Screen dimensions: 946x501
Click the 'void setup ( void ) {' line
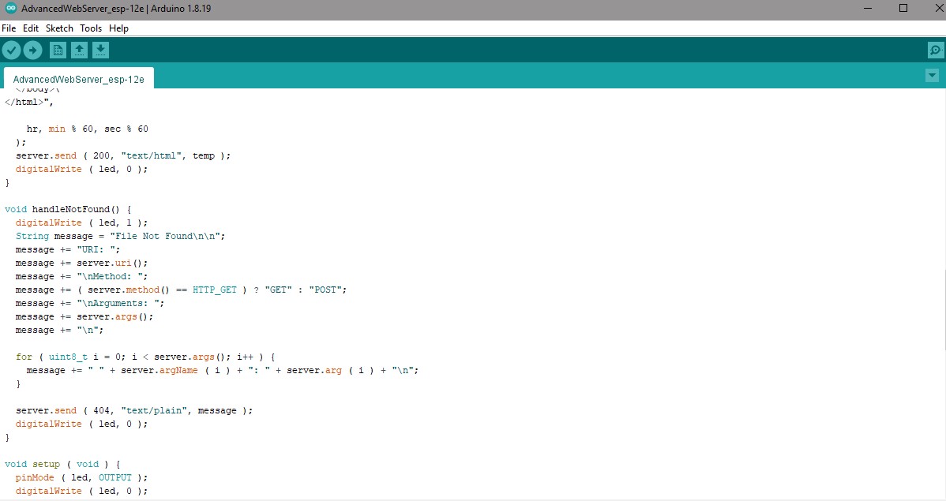tap(62, 464)
